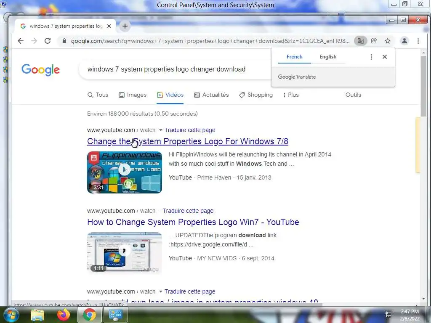
Task: Close the Google Translate popup
Action: click(385, 57)
